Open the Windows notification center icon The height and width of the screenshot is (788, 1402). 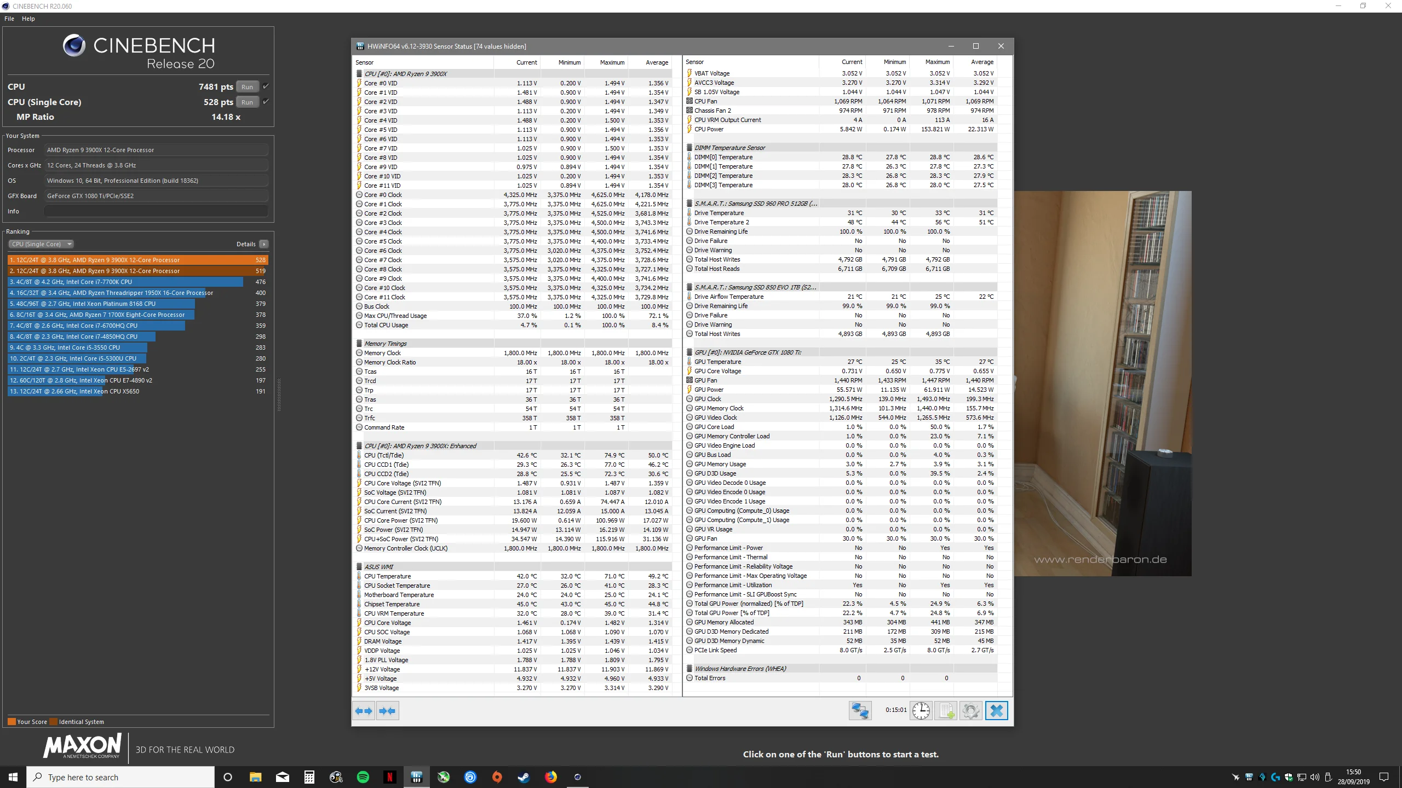pyautogui.click(x=1384, y=777)
